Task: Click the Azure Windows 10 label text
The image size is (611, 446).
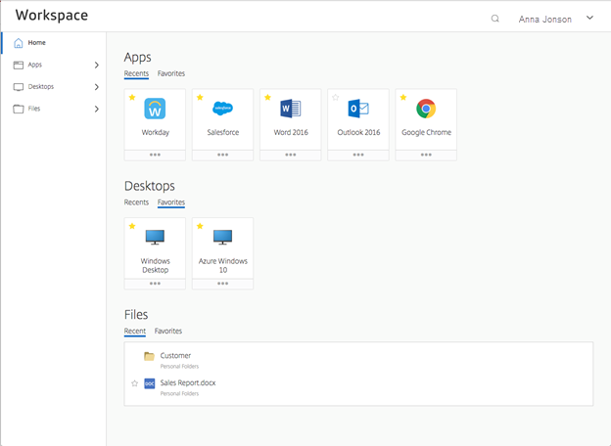Action: [223, 265]
